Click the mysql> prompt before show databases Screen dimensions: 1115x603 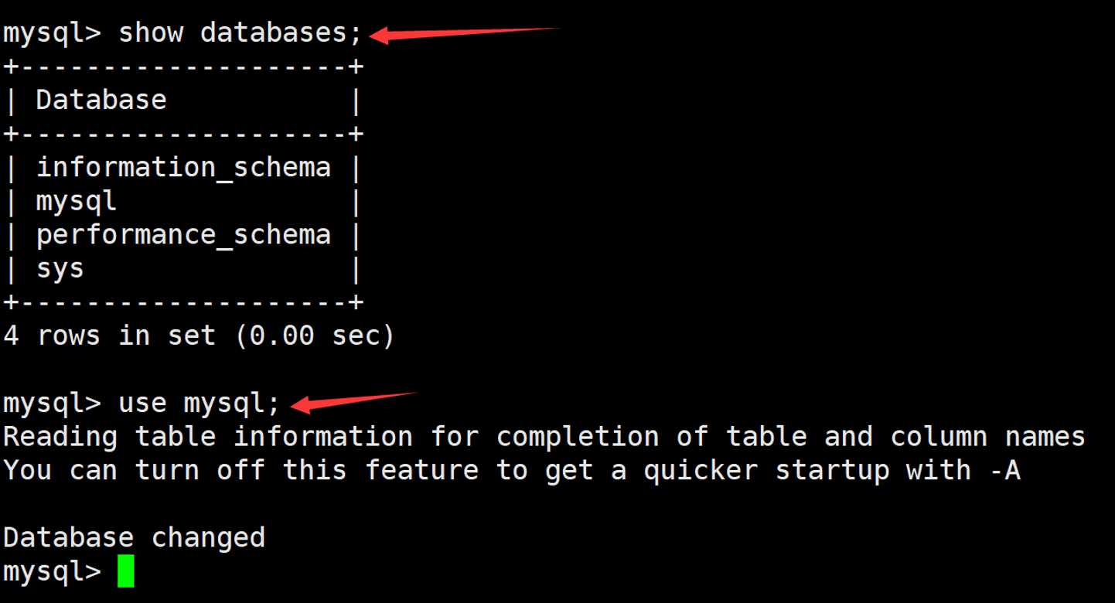52,34
